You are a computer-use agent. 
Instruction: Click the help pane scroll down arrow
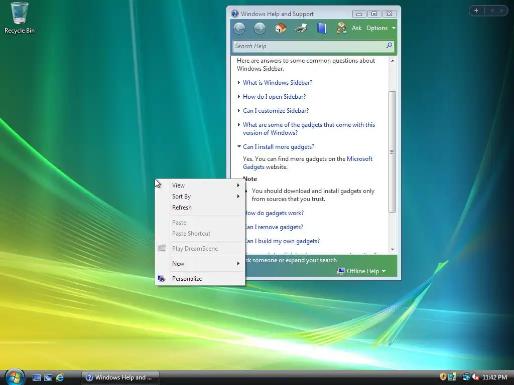393,250
